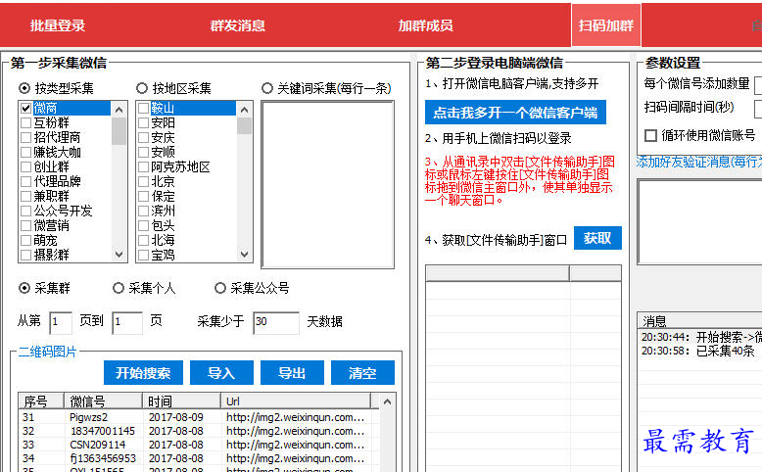Check the 保定 region checkbox

click(x=143, y=197)
